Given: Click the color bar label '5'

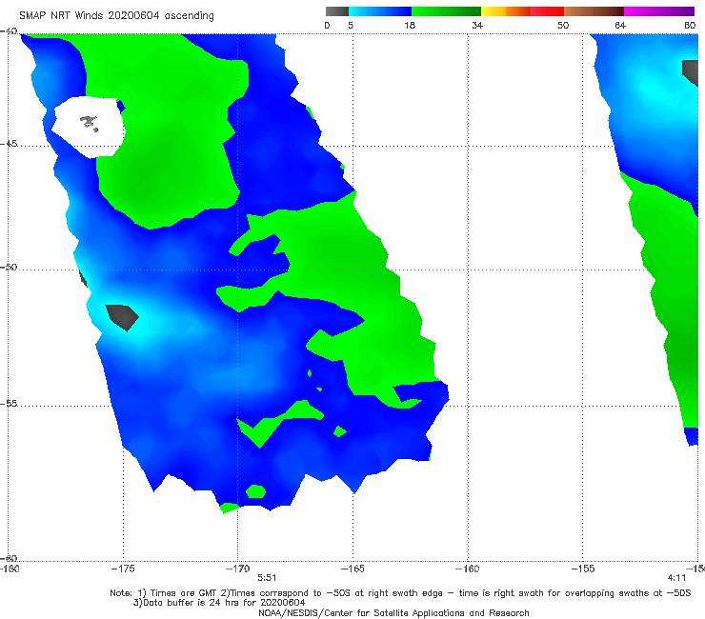Looking at the screenshot, I should [351, 26].
